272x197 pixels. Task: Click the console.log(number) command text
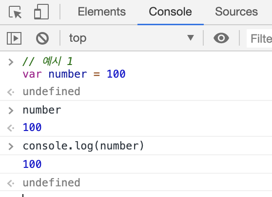coord(83,146)
